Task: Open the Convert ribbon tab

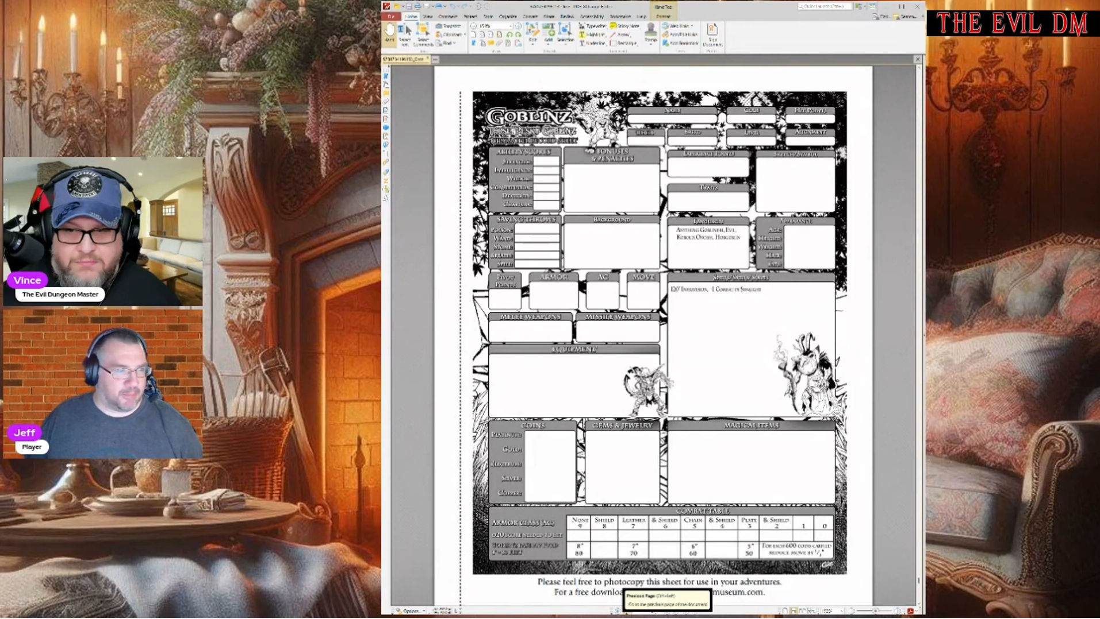Action: 530,17
